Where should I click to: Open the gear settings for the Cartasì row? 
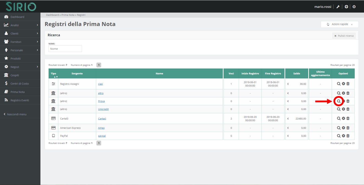[x=343, y=118]
